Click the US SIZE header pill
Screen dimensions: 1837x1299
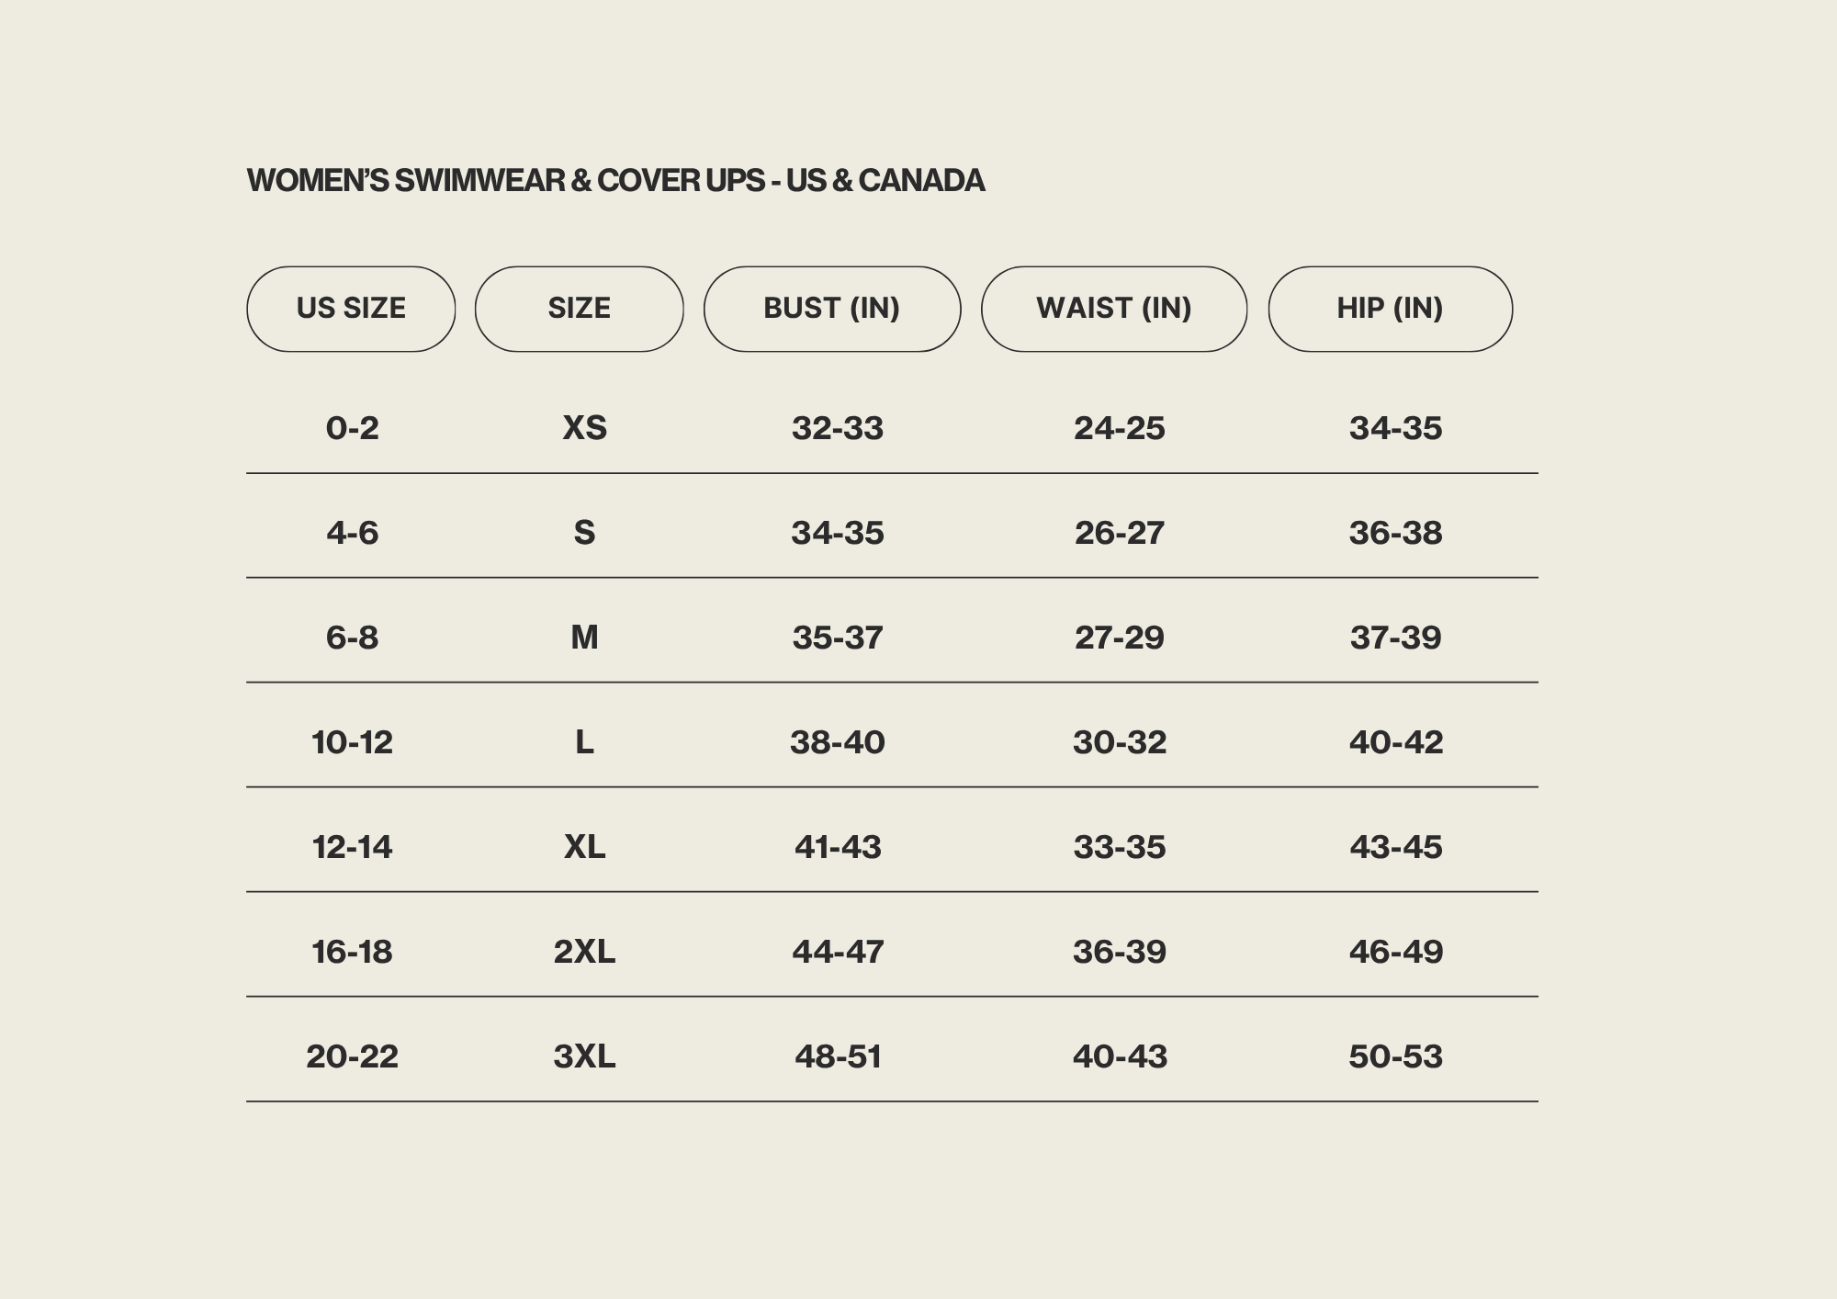351,309
